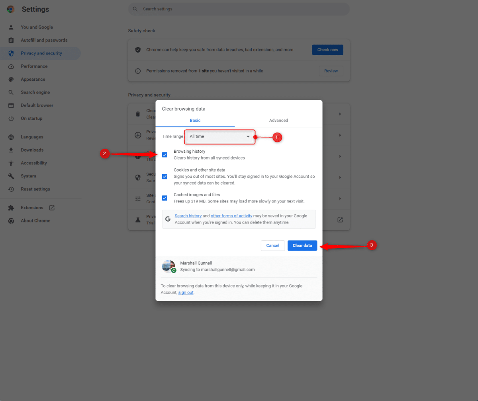Uncheck the Browsing history checkbox
Image resolution: width=478 pixels, height=401 pixels.
(165, 154)
